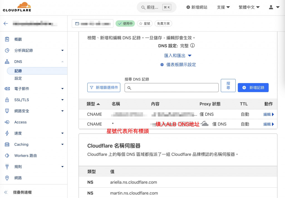The image size is (285, 198).
Task: Expand the 電子郵件 arrow
Action: tap(62, 89)
